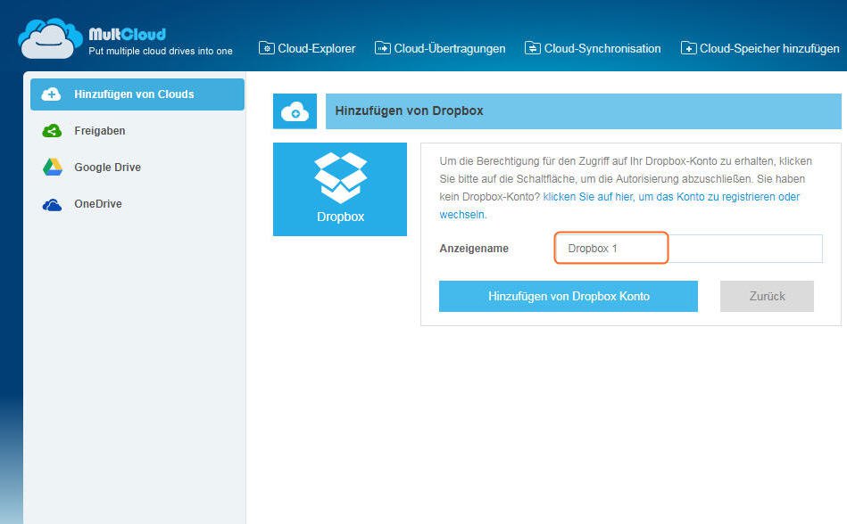Click the blue OneDrive cloud icon
Viewport: 847px width, 524px height.
52,205
